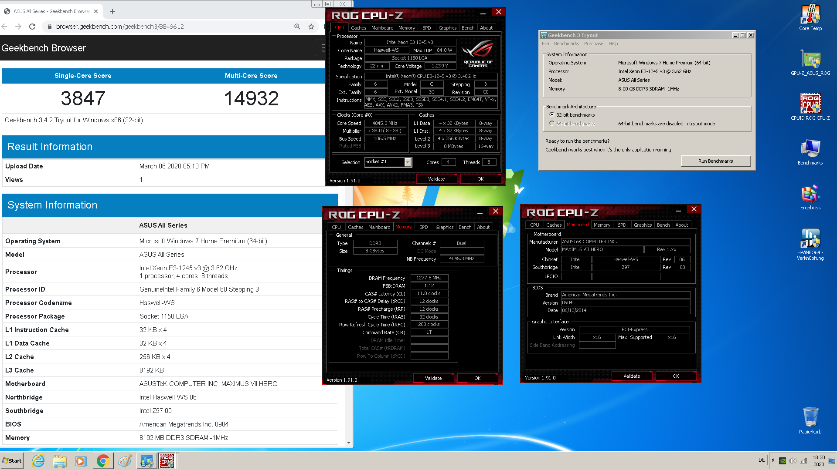Click the Chrome address bar URL
837x470 pixels.
pyautogui.click(x=120, y=27)
